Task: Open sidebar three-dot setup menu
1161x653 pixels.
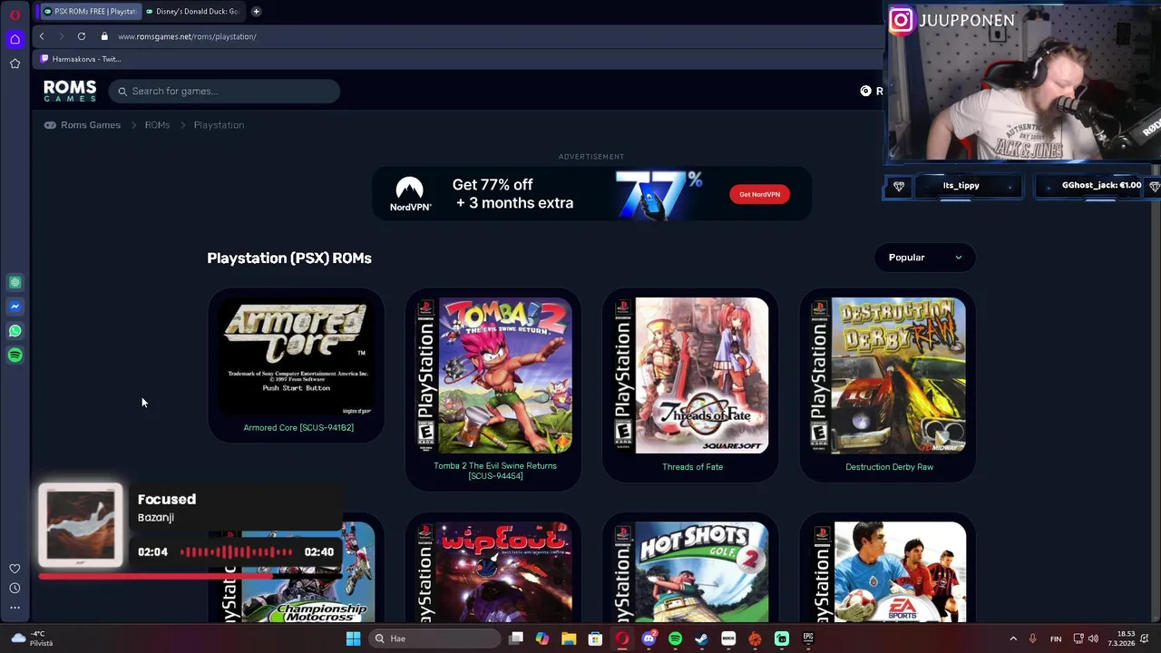Action: coord(15,608)
